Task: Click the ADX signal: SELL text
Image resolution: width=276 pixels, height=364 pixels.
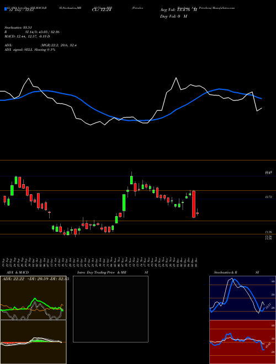Action: (30, 50)
